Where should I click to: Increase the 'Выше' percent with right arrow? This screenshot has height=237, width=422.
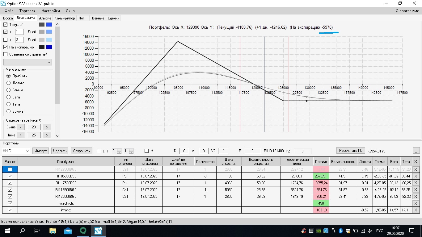pos(47,127)
